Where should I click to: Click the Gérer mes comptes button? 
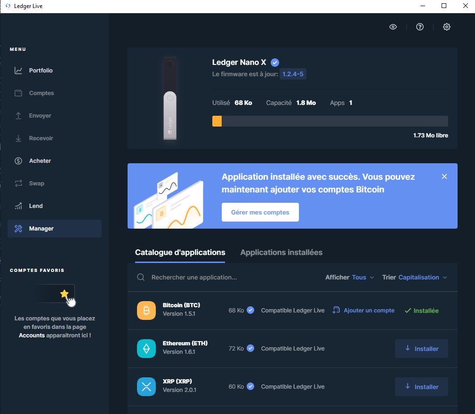(260, 213)
